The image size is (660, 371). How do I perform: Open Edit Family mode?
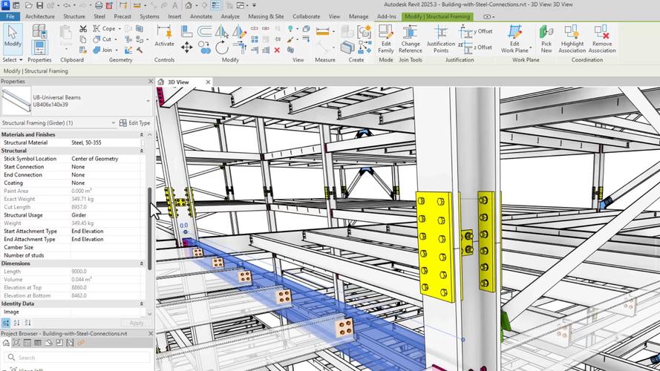point(385,37)
